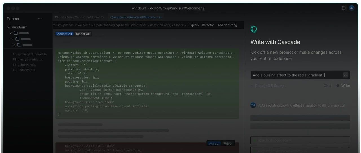Click createOnboardingCheckListContainer breadcrumb
Image resolution: width=361 pixels, height=153 pixels.
pyautogui.click(x=120, y=25)
